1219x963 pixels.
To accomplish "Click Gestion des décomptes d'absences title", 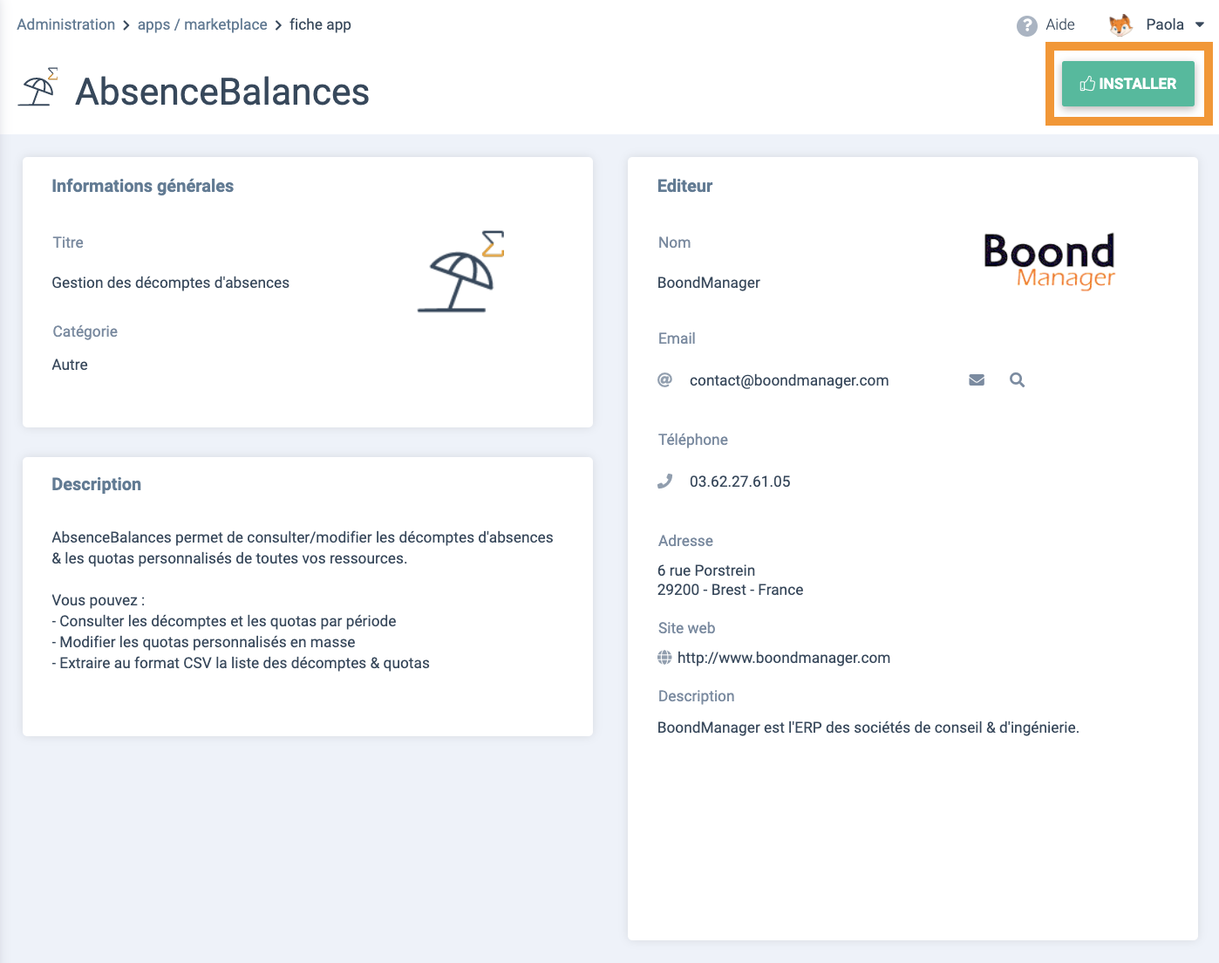I will tap(171, 283).
